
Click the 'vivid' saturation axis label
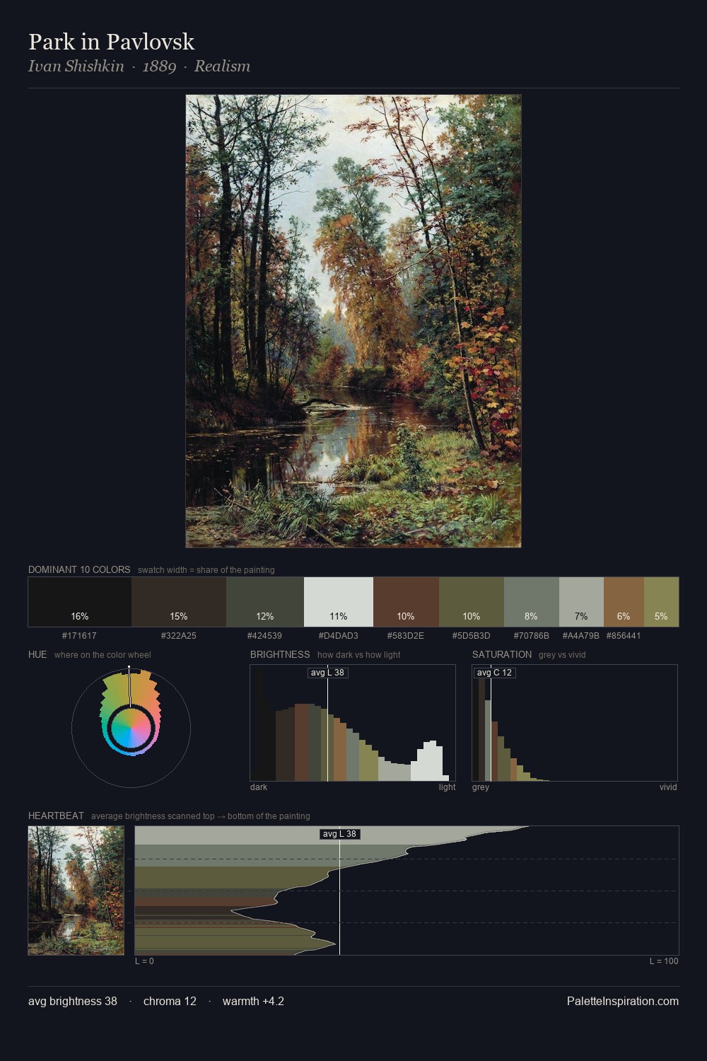668,787
